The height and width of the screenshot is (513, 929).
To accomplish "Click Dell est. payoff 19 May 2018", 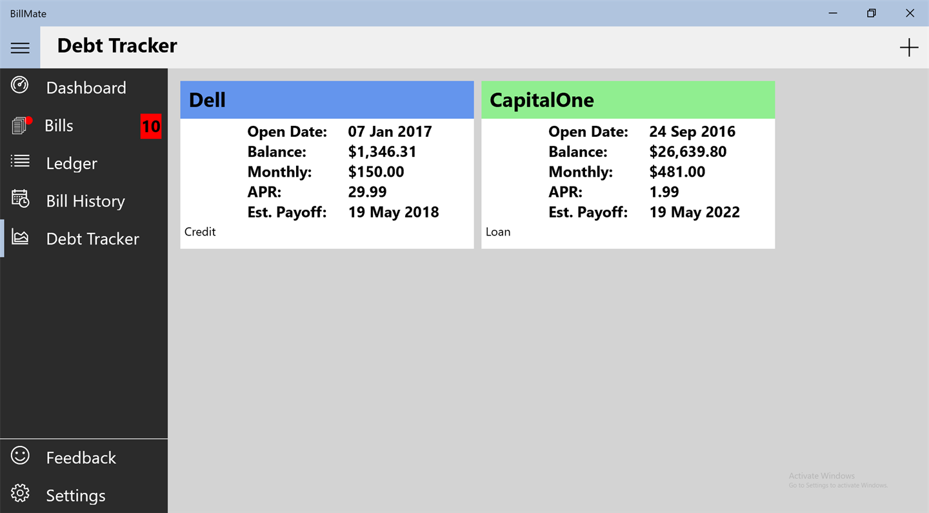I will tap(394, 212).
